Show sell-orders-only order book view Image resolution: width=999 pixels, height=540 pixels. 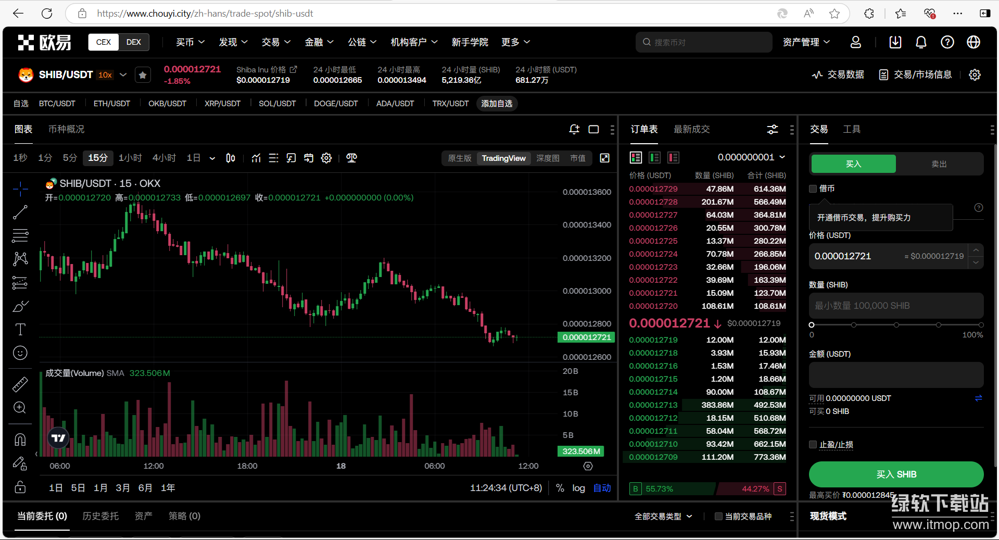pos(673,157)
